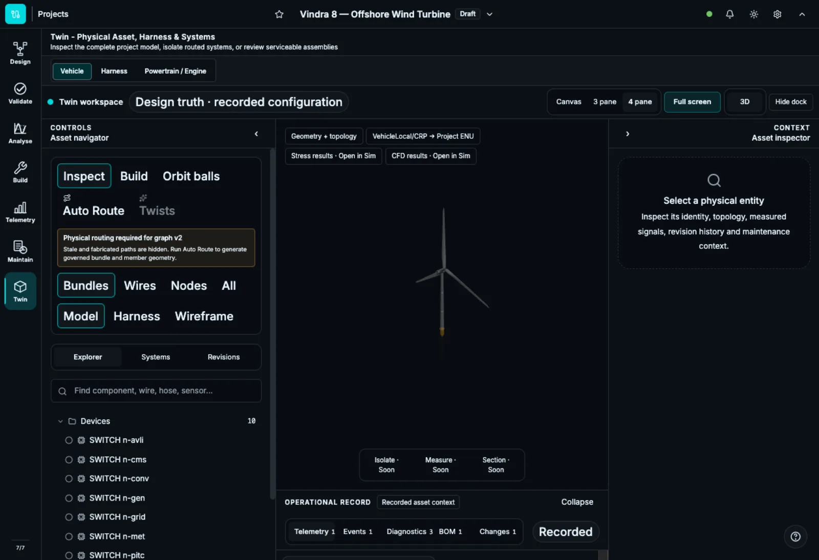This screenshot has height=560, width=819.
Task: Select radio for SWITCH n-grid
Action: click(69, 517)
